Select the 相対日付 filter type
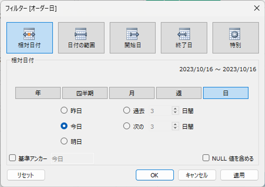 point(30,38)
